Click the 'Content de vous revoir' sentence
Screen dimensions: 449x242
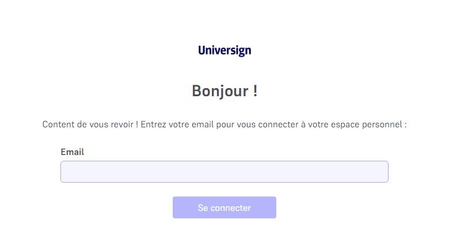pos(90,124)
